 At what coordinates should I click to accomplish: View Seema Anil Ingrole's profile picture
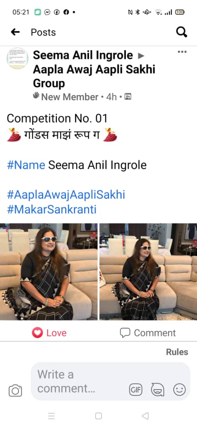pos(17,58)
